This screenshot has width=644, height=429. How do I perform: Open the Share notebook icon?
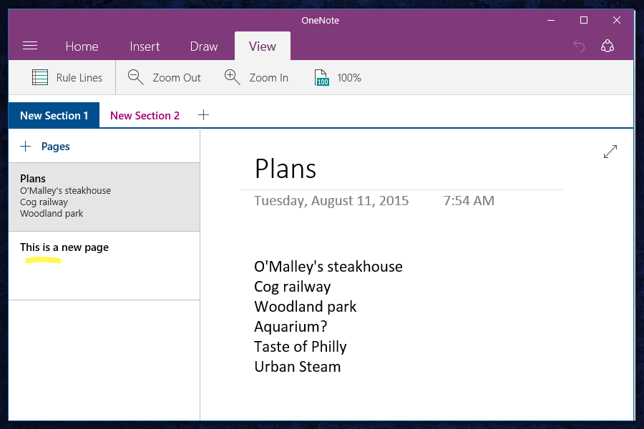click(x=608, y=46)
